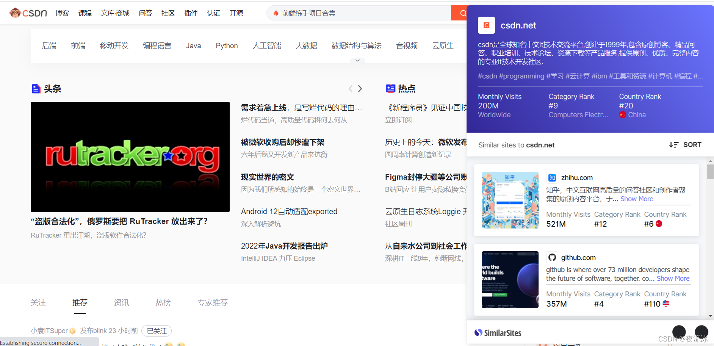Image resolution: width=714 pixels, height=346 pixels.
Task: Select the 云原生 category
Action: pos(443,46)
